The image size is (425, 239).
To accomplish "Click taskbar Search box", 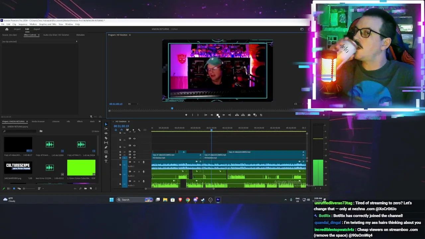I will (135, 200).
